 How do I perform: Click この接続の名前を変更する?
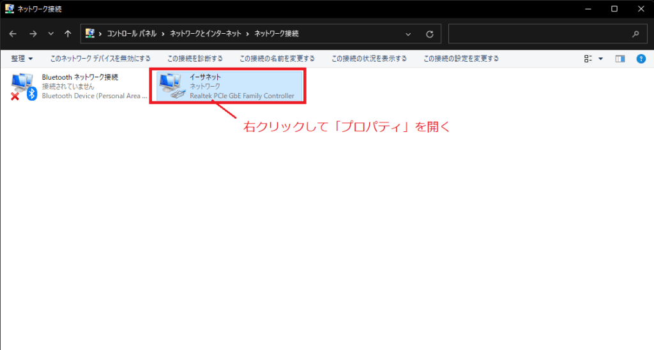[x=277, y=59]
